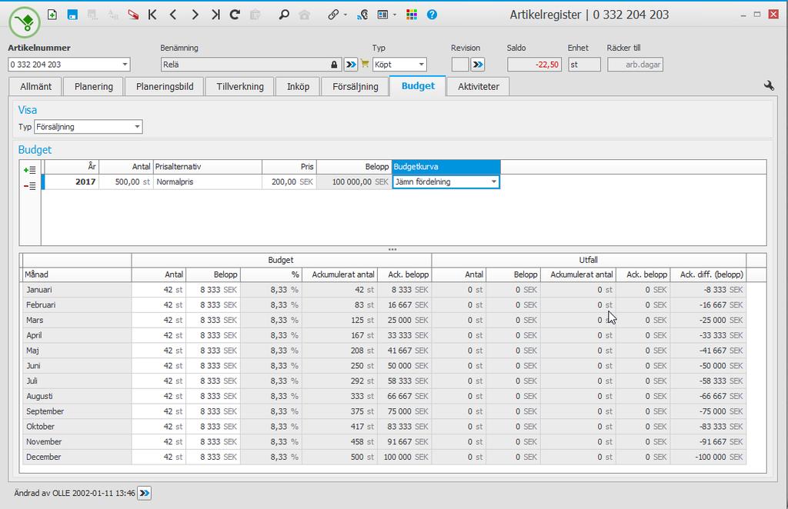This screenshot has height=509, width=788.
Task: Delete the record using the red eraser icon
Action: click(133, 15)
